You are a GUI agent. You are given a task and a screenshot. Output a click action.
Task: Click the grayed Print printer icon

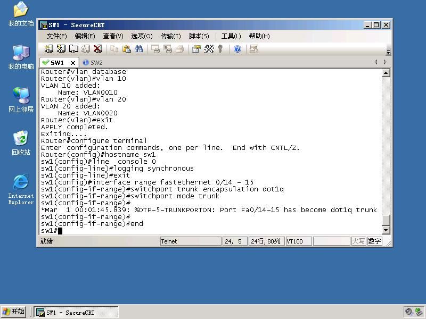(x=180, y=49)
